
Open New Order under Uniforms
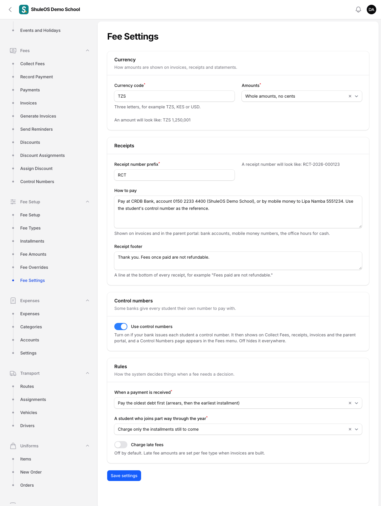coord(31,472)
